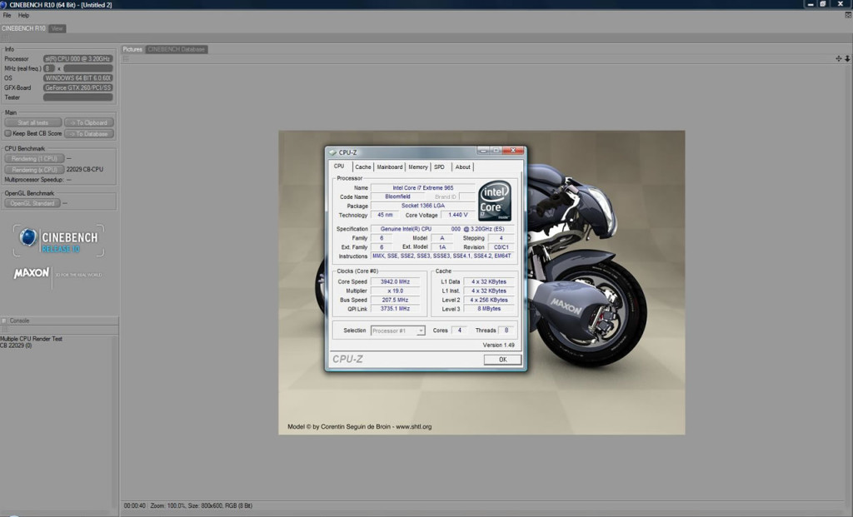Click the grip icon under the Pictures tab
This screenshot has width=853, height=517.
pyautogui.click(x=126, y=59)
